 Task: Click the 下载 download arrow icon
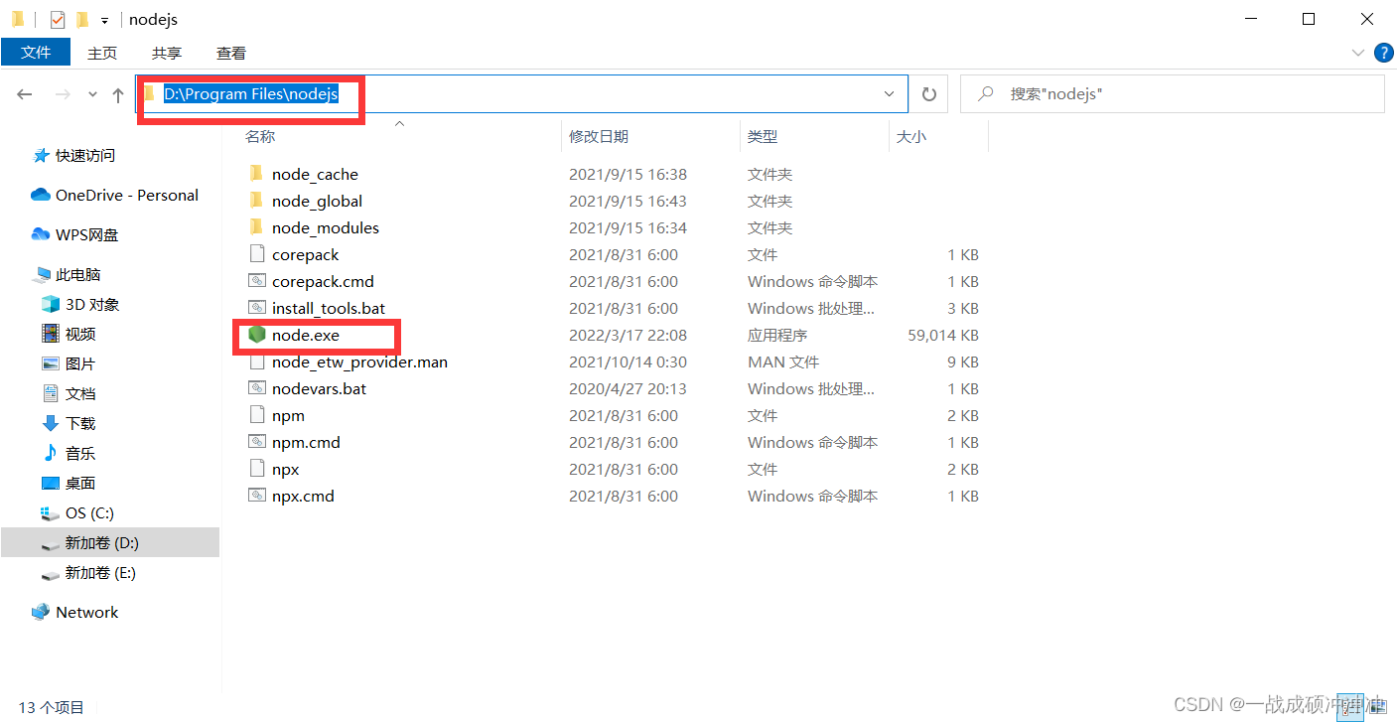50,423
